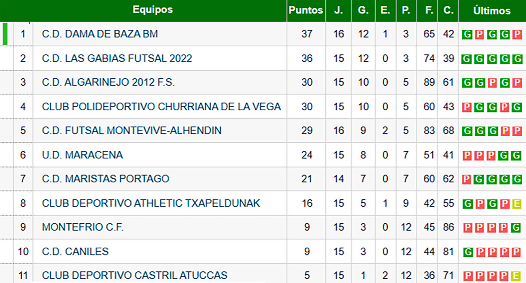Select the F. goals-for column header
The width and height of the screenshot is (526, 283).
429,11
